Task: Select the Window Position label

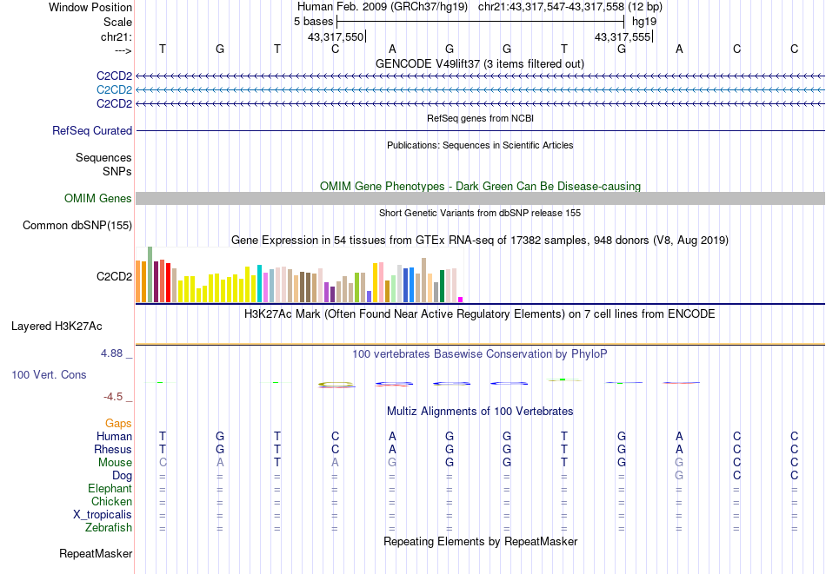Action: pyautogui.click(x=90, y=7)
